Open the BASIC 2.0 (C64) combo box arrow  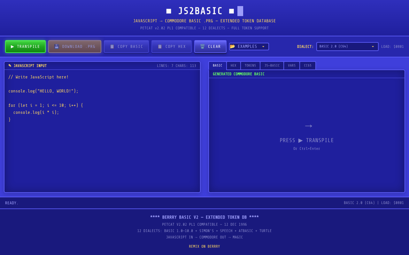pyautogui.click(x=373, y=46)
